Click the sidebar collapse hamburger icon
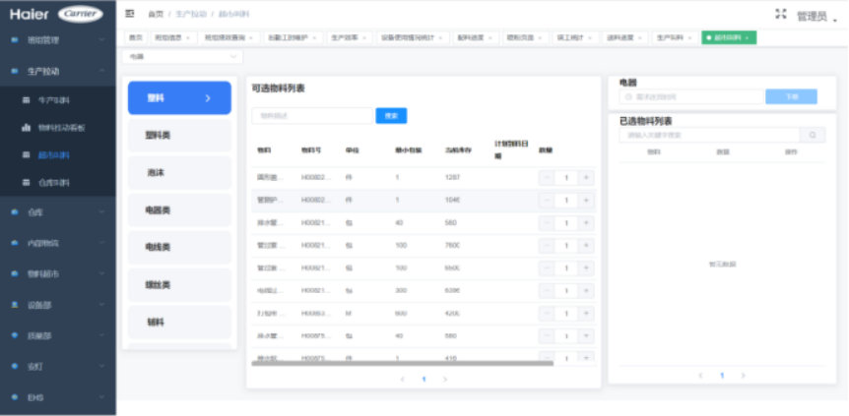Image resolution: width=849 pixels, height=416 pixels. [130, 14]
